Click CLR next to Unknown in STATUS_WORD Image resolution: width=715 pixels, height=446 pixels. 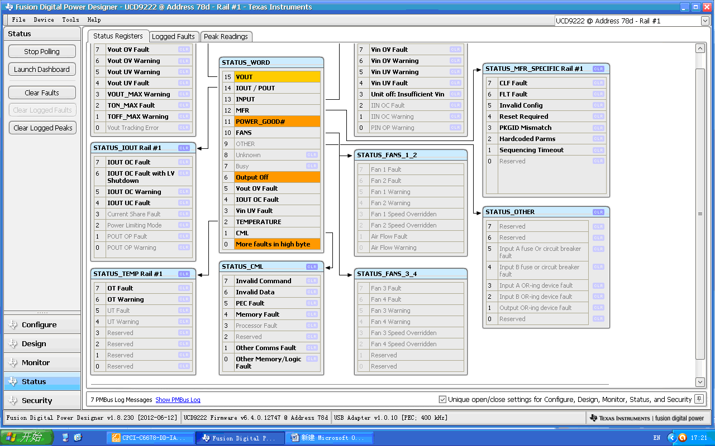point(312,155)
